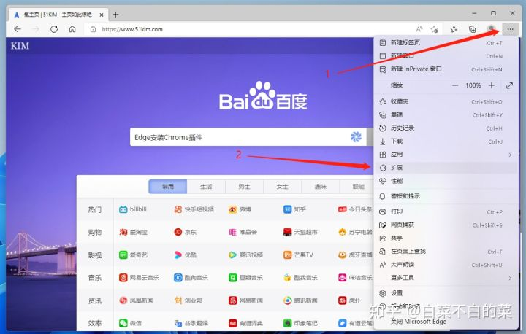Open the 腾讯新闻 link

(x=300, y=300)
